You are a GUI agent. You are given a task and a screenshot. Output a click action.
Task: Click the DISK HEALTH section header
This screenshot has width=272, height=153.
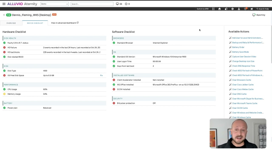54,38
